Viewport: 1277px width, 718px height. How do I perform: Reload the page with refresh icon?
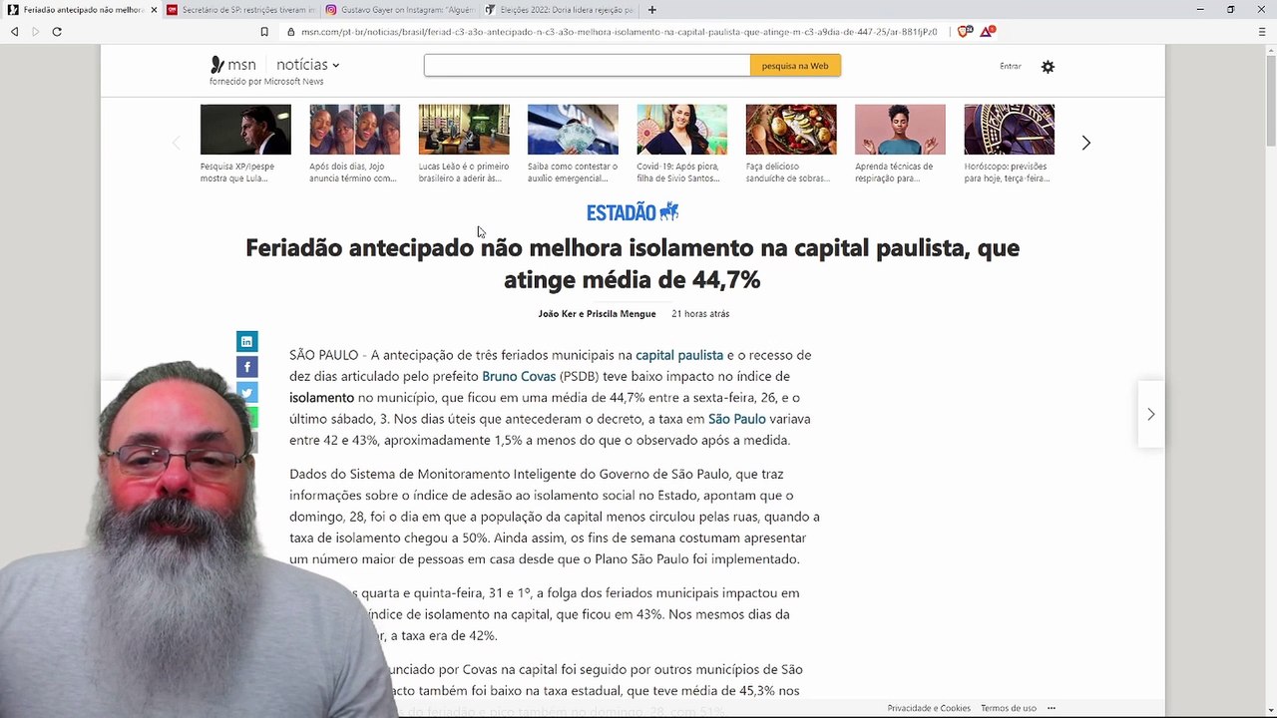click(57, 32)
